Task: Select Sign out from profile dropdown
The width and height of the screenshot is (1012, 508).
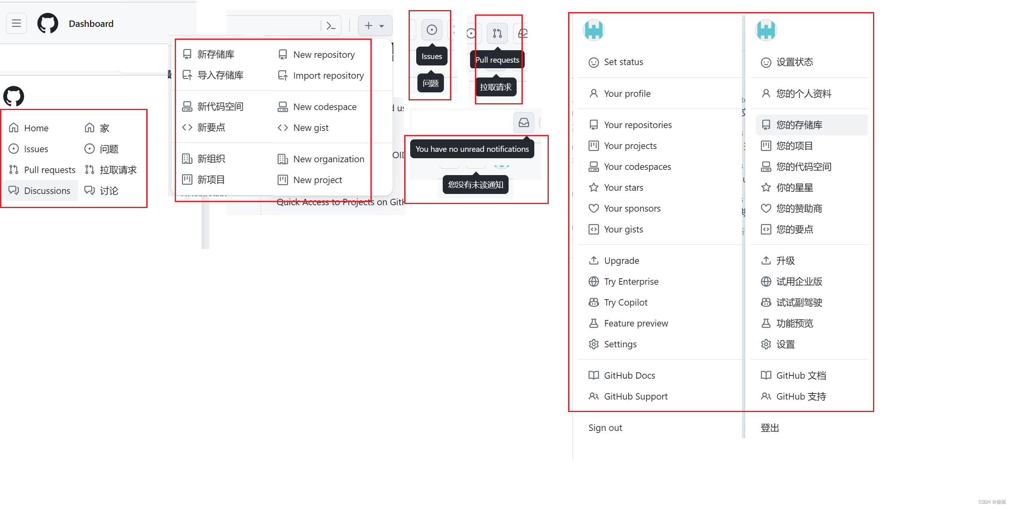Action: point(605,428)
